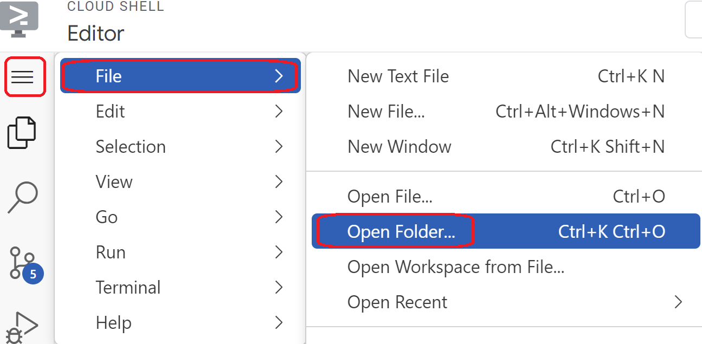Image resolution: width=702 pixels, height=344 pixels.
Task: Select Open Workspace from File...
Action: click(x=456, y=267)
